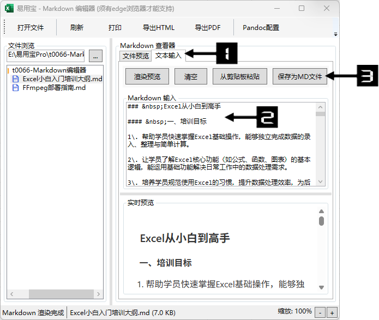Image resolution: width=379 pixels, height=320 pixels.
Task: Click file icon beside FFmpeg部署指南.md
Action: tap(15, 87)
